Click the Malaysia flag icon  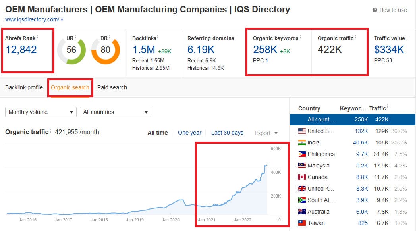click(x=302, y=166)
